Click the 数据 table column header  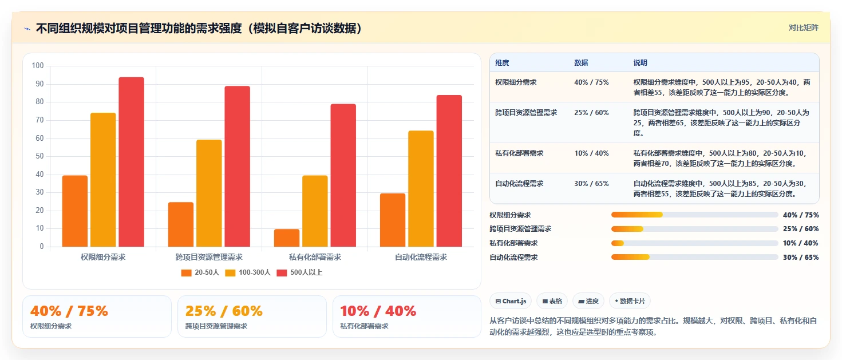tap(581, 63)
